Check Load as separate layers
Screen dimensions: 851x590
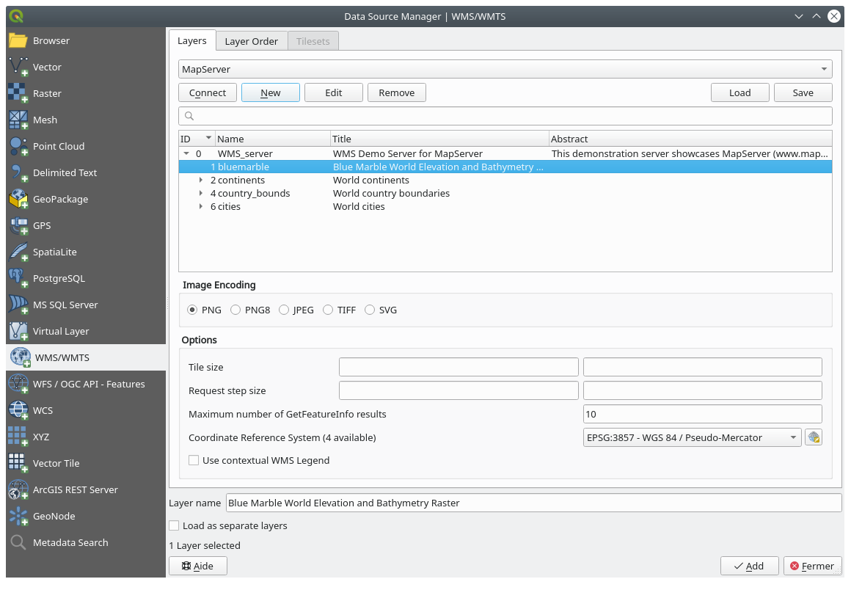[174, 525]
